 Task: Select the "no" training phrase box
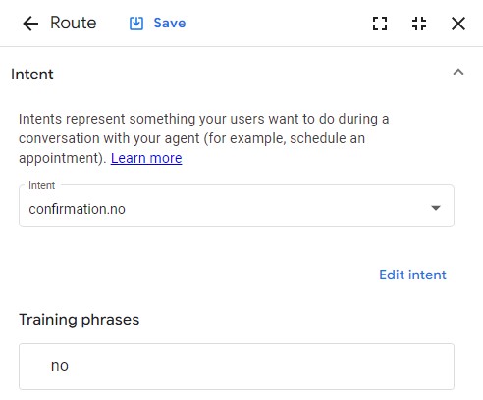(237, 367)
